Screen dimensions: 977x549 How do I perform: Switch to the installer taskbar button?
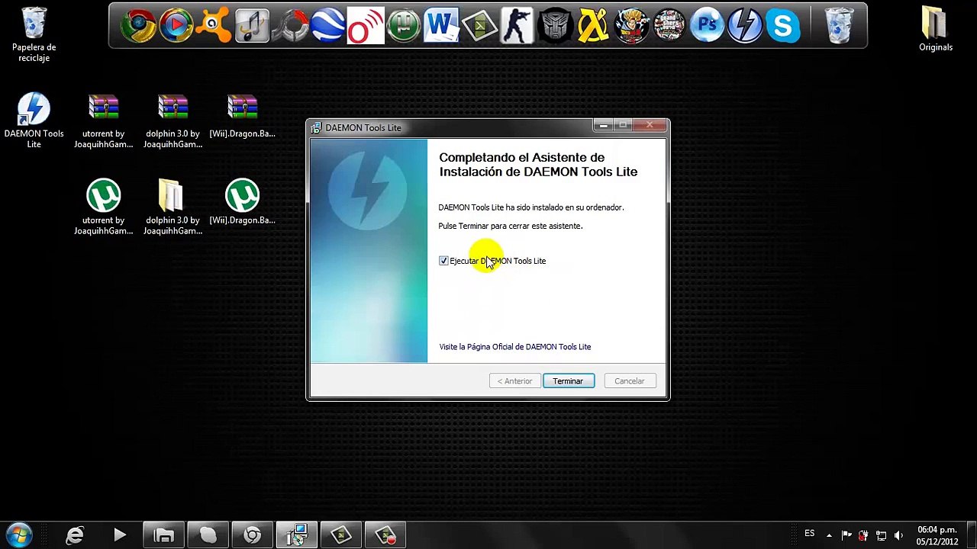click(296, 535)
